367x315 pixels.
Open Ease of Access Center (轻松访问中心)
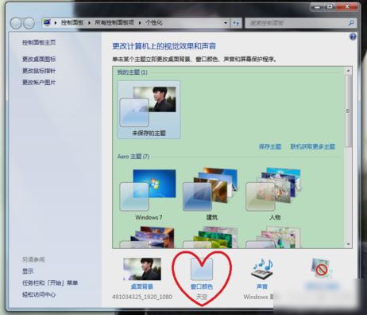39,294
